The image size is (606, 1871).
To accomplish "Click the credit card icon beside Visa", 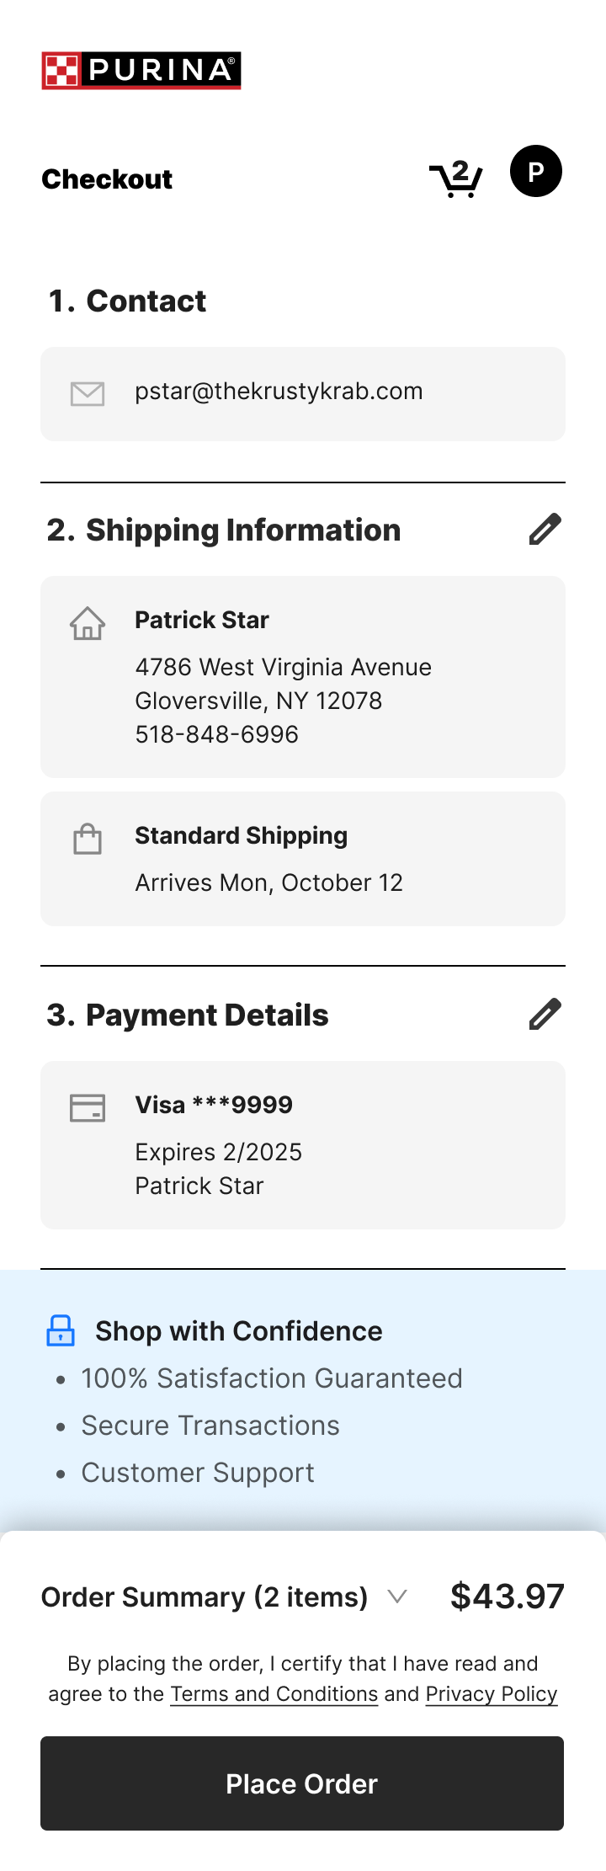I will (88, 1108).
